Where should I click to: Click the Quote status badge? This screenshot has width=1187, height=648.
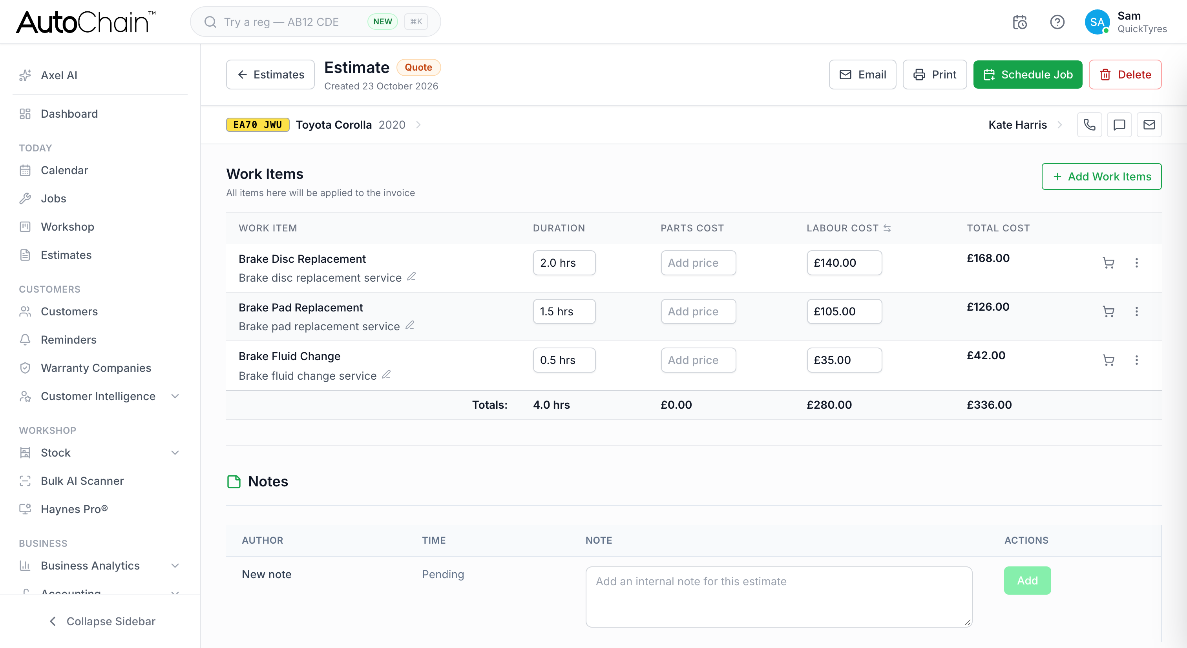click(x=418, y=67)
